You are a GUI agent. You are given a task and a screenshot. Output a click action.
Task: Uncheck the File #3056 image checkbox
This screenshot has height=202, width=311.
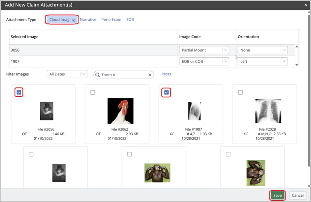pos(19,92)
